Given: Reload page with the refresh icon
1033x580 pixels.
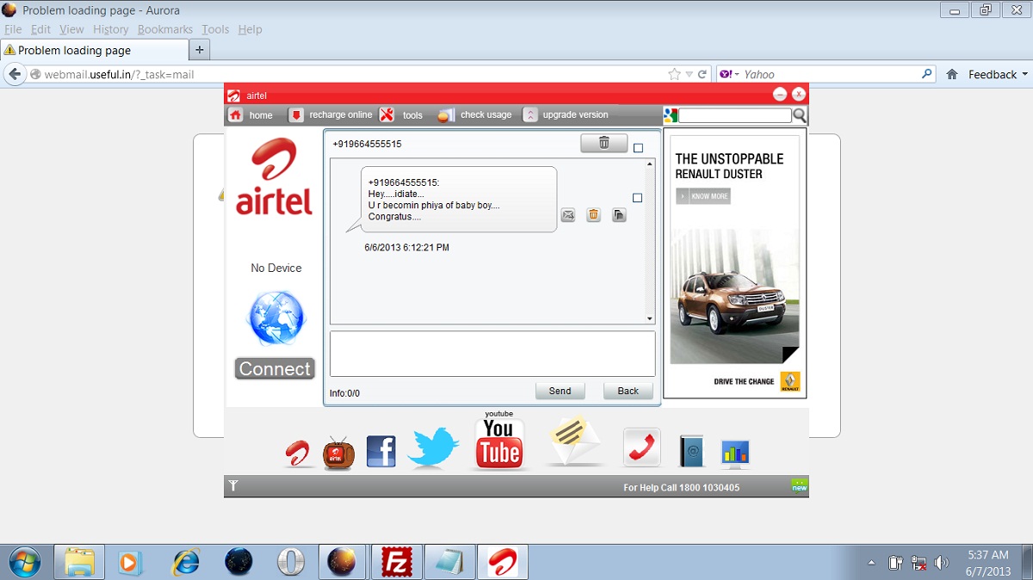Looking at the screenshot, I should pyautogui.click(x=702, y=75).
